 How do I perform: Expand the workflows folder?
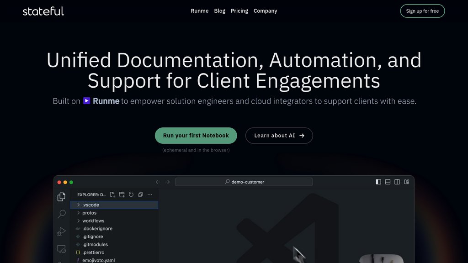point(93,221)
